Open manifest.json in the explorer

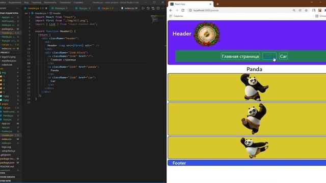(x=9, y=60)
